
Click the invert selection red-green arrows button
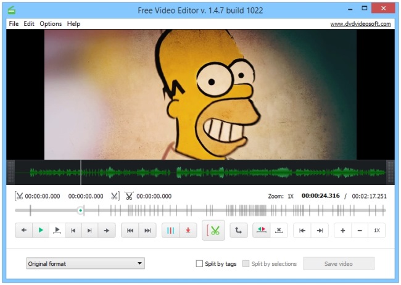(262, 230)
